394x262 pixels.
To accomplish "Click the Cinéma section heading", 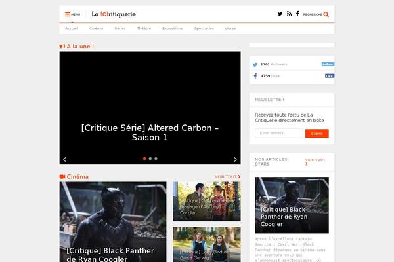I will point(77,177).
